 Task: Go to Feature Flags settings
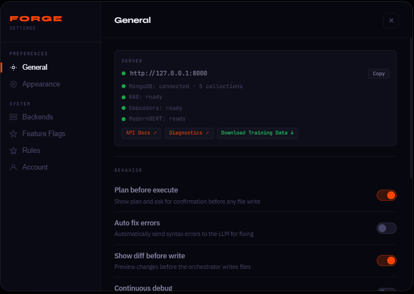(x=50, y=133)
